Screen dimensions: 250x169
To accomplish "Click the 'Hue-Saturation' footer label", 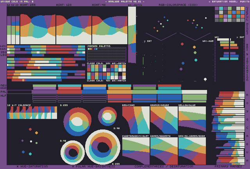I will (x=32, y=166).
